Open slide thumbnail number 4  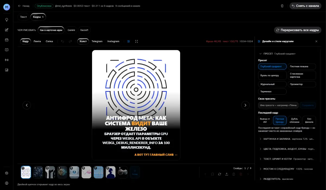(x=62, y=172)
